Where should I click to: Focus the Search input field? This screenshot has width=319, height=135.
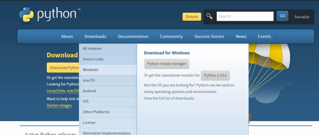245,16
